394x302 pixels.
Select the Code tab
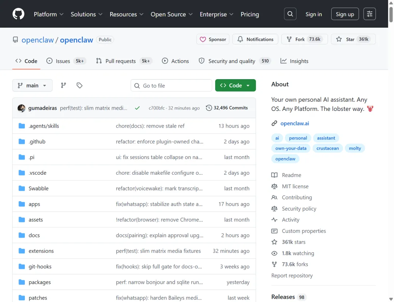(x=26, y=61)
